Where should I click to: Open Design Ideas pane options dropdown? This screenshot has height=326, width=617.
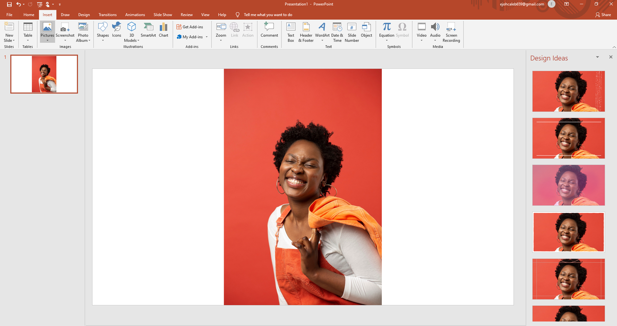pos(597,57)
